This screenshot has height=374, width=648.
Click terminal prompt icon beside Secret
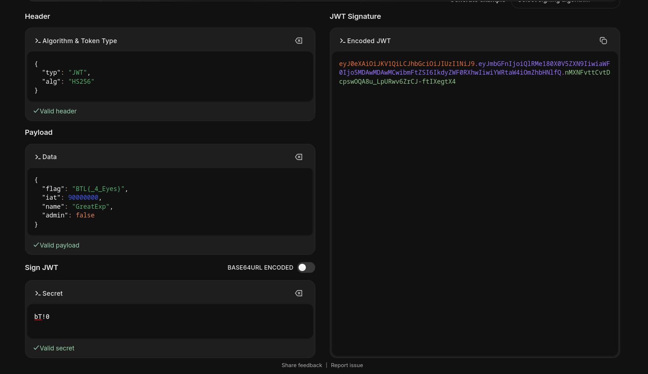click(38, 294)
